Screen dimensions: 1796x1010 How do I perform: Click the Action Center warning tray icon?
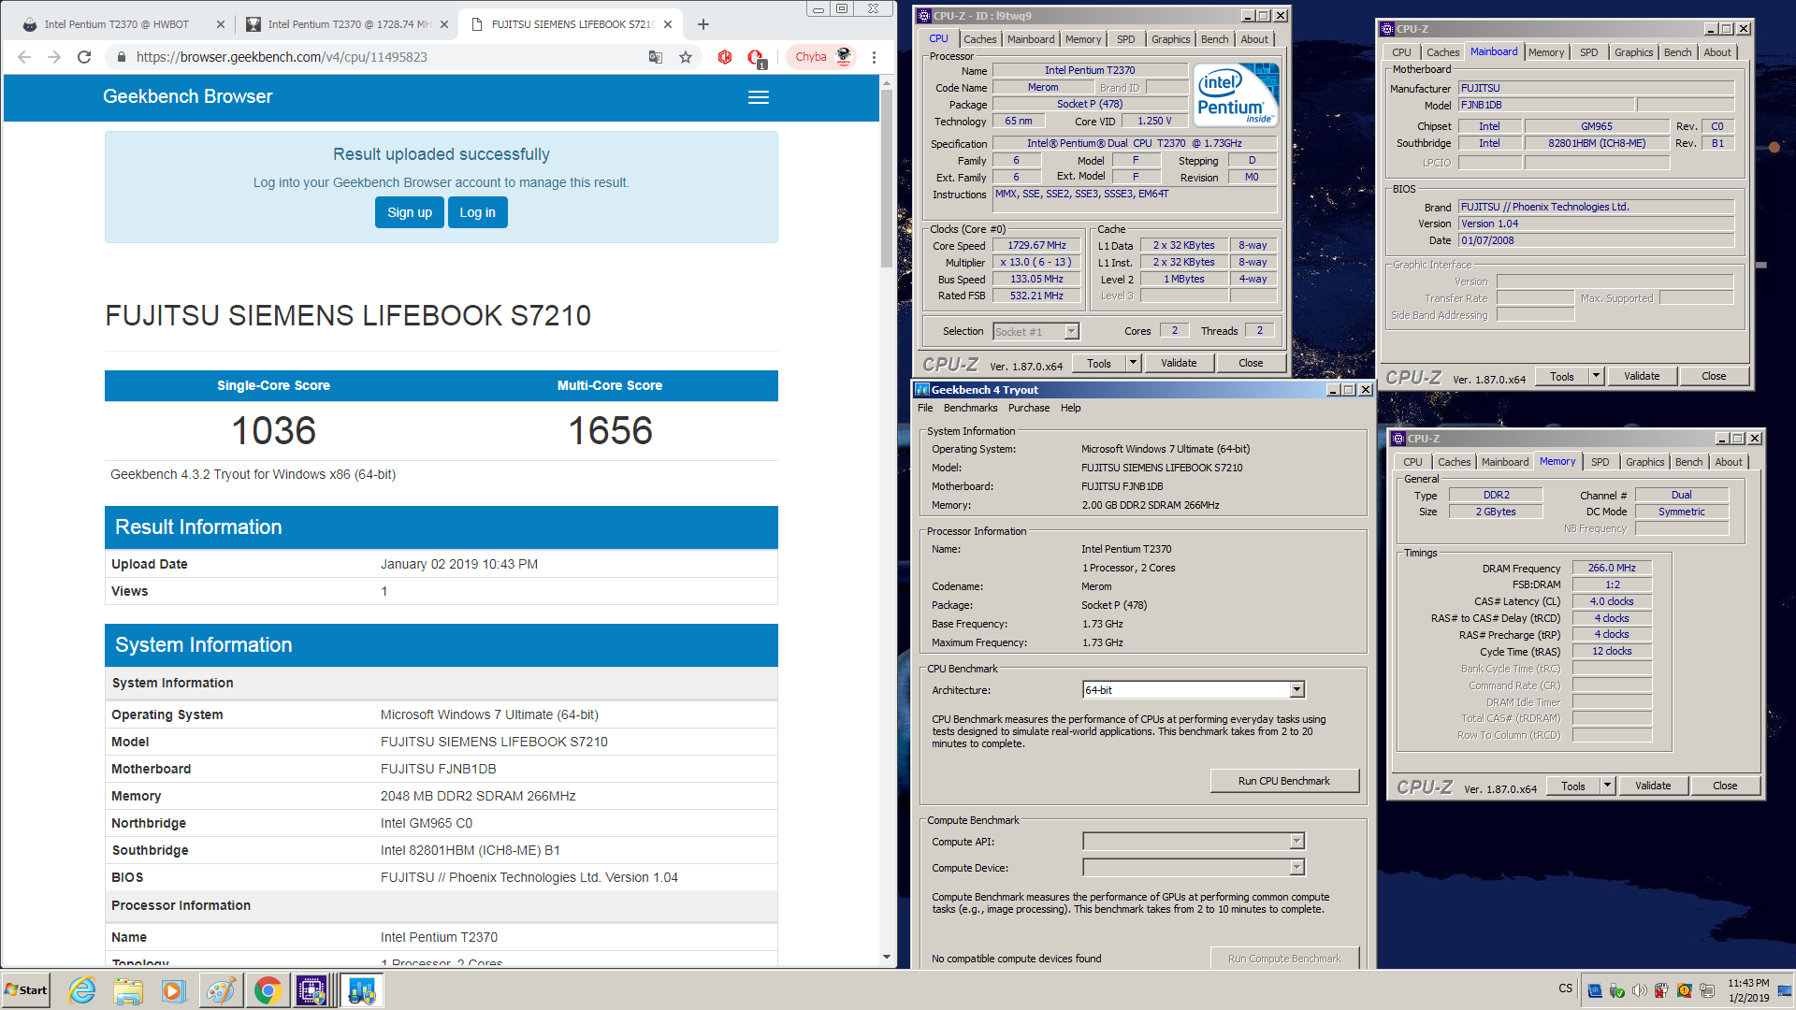coord(1685,990)
